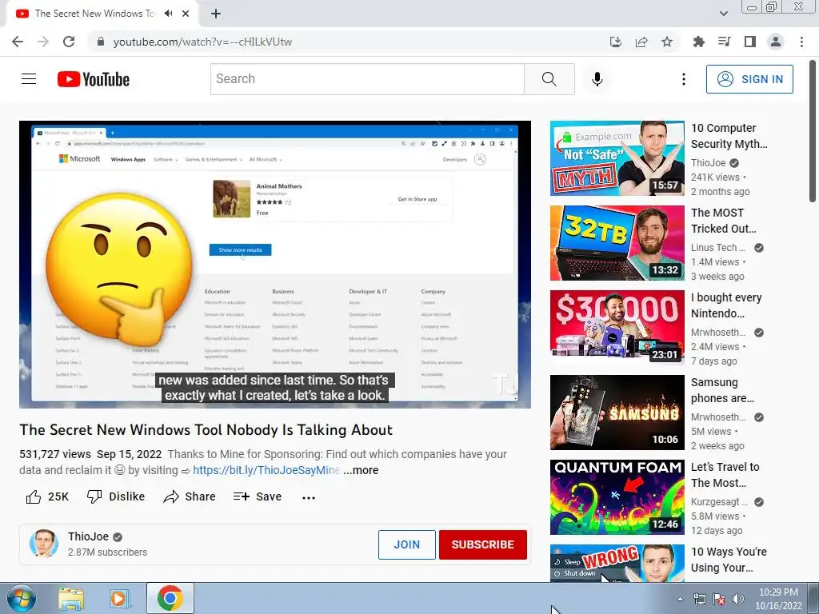Open 'The MOST Tricked Out...' video title
The width and height of the screenshot is (819, 614).
[x=723, y=221]
